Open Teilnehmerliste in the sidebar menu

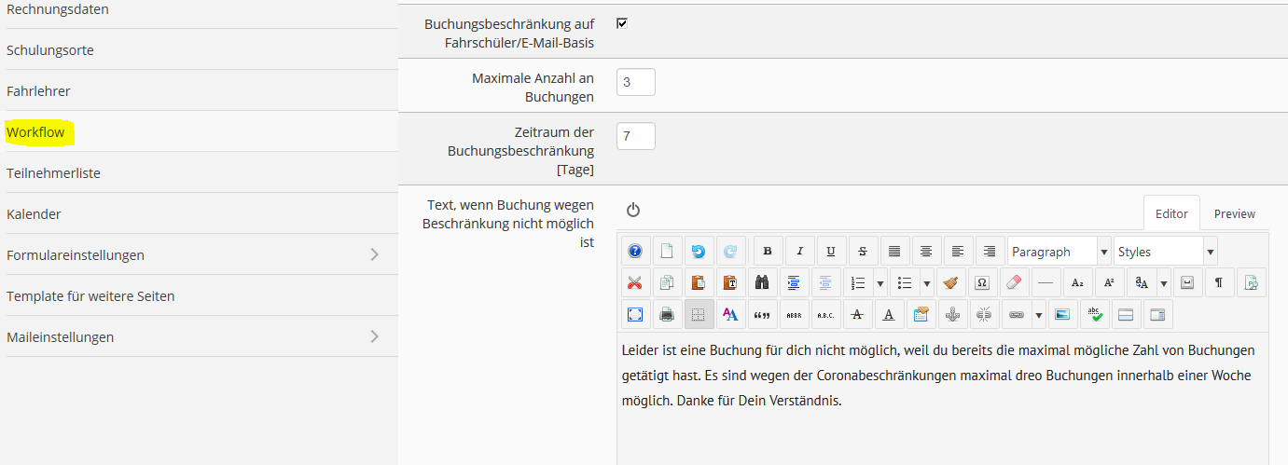pyautogui.click(x=54, y=173)
